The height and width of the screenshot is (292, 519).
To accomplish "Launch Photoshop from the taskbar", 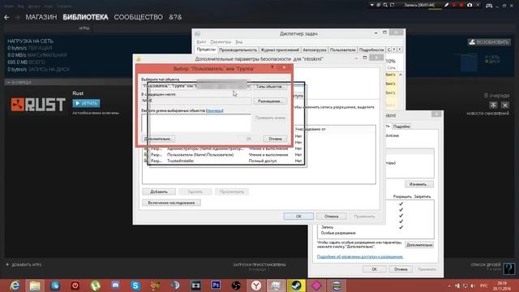I will tap(216, 286).
